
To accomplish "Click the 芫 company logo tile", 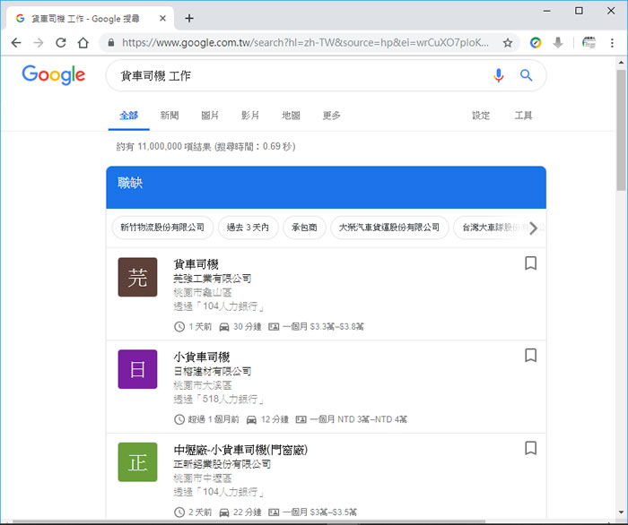I will (x=137, y=277).
